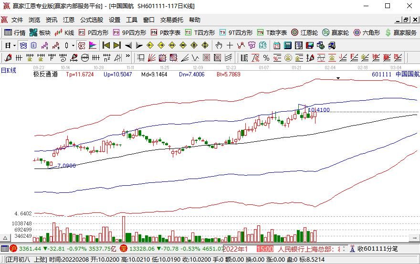
Task: Click the clipboard document icon
Action: coord(33,45)
